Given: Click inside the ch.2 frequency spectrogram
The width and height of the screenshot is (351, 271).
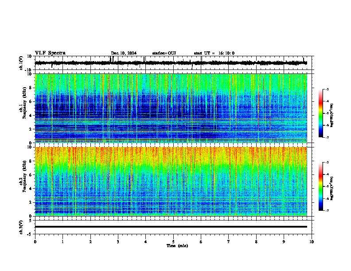Looking at the screenshot, I should pyautogui.click(x=171, y=182).
